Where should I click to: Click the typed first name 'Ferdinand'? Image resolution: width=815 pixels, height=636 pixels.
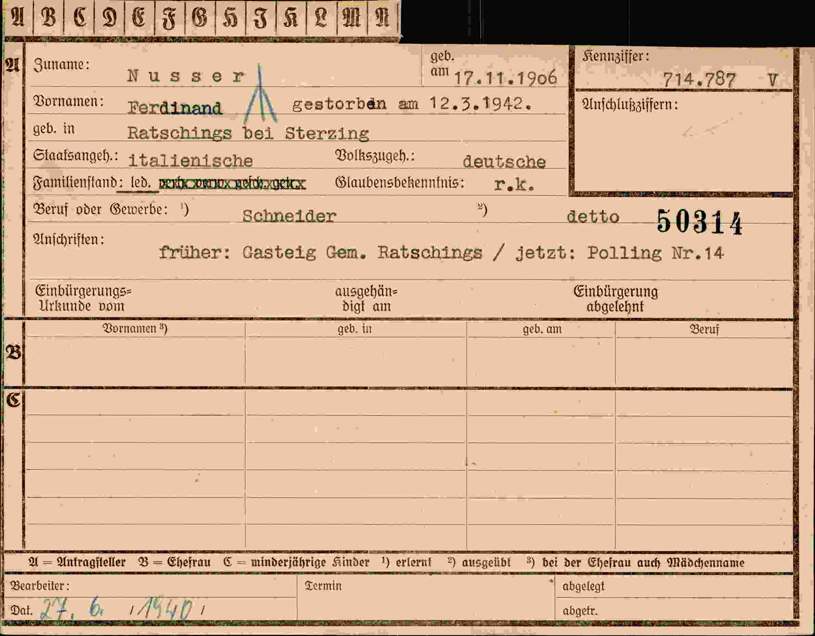pyautogui.click(x=174, y=108)
